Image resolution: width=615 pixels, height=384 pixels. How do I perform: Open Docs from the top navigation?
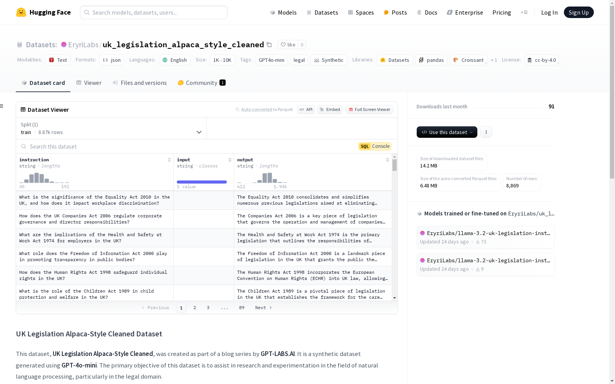coord(427,12)
